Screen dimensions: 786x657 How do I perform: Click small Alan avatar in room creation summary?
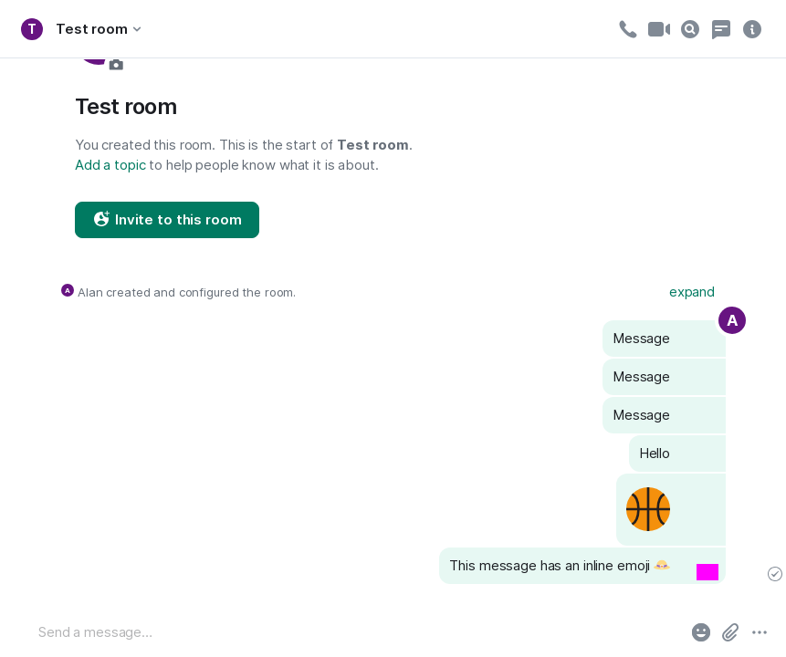coord(68,291)
